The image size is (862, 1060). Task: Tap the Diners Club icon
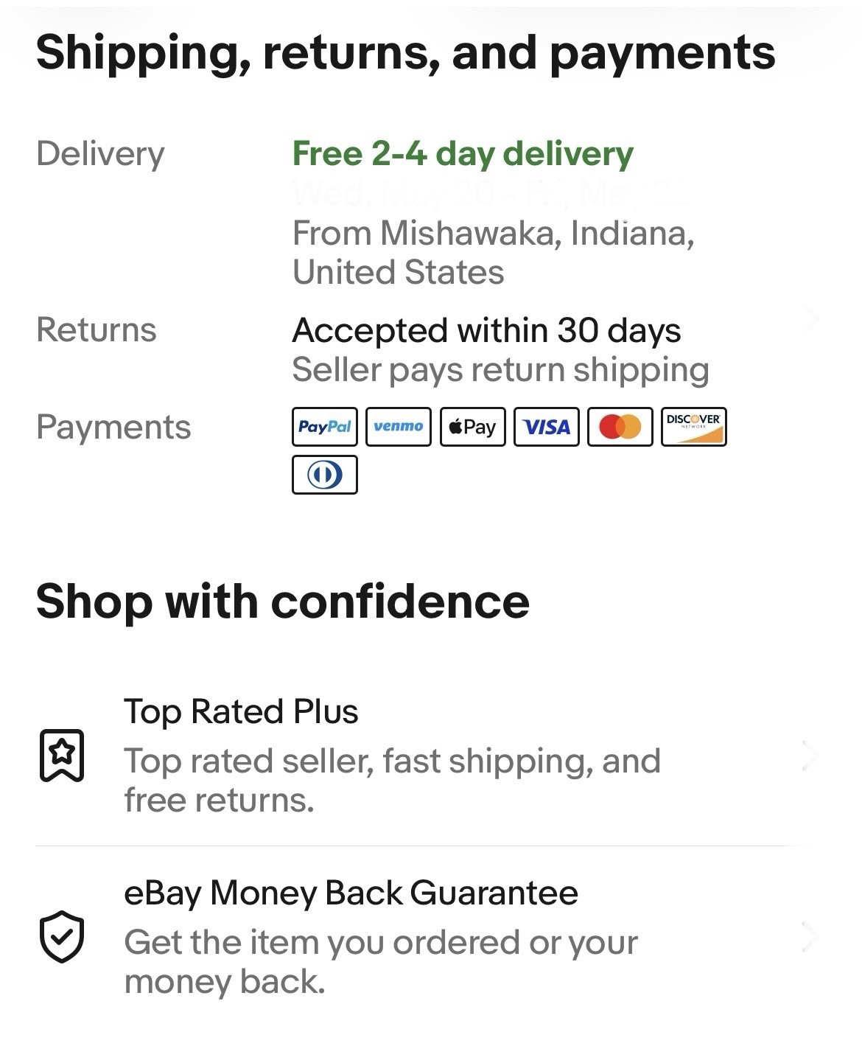(325, 475)
